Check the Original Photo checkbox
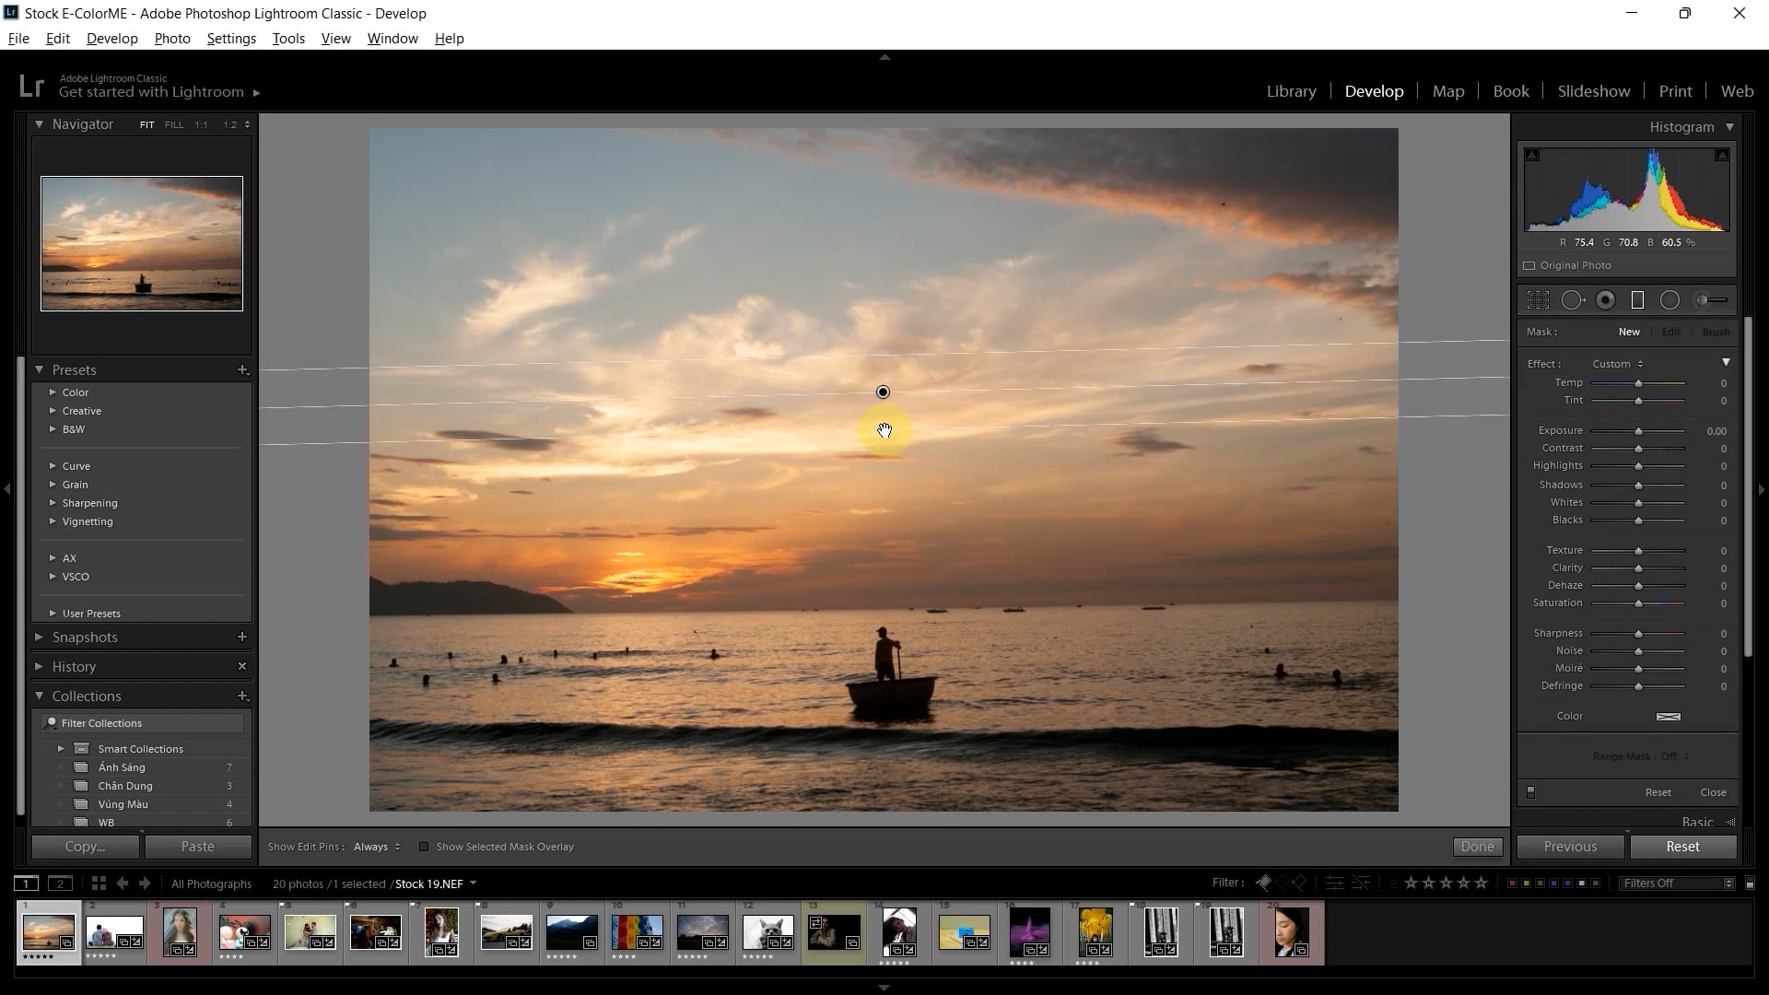This screenshot has height=995, width=1769. click(1529, 265)
